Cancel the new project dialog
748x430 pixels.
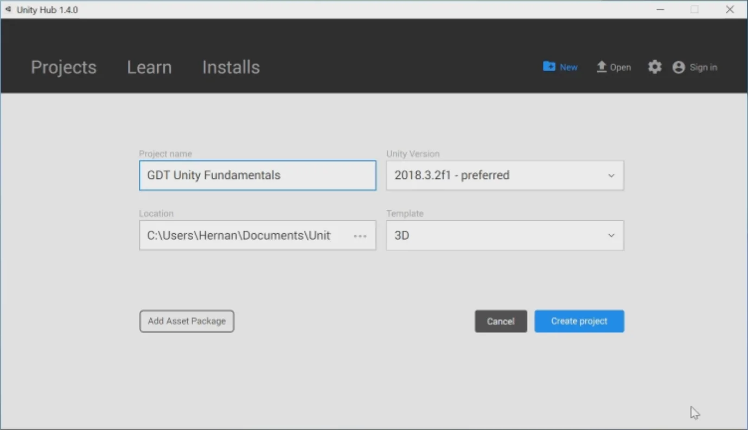pyautogui.click(x=501, y=321)
